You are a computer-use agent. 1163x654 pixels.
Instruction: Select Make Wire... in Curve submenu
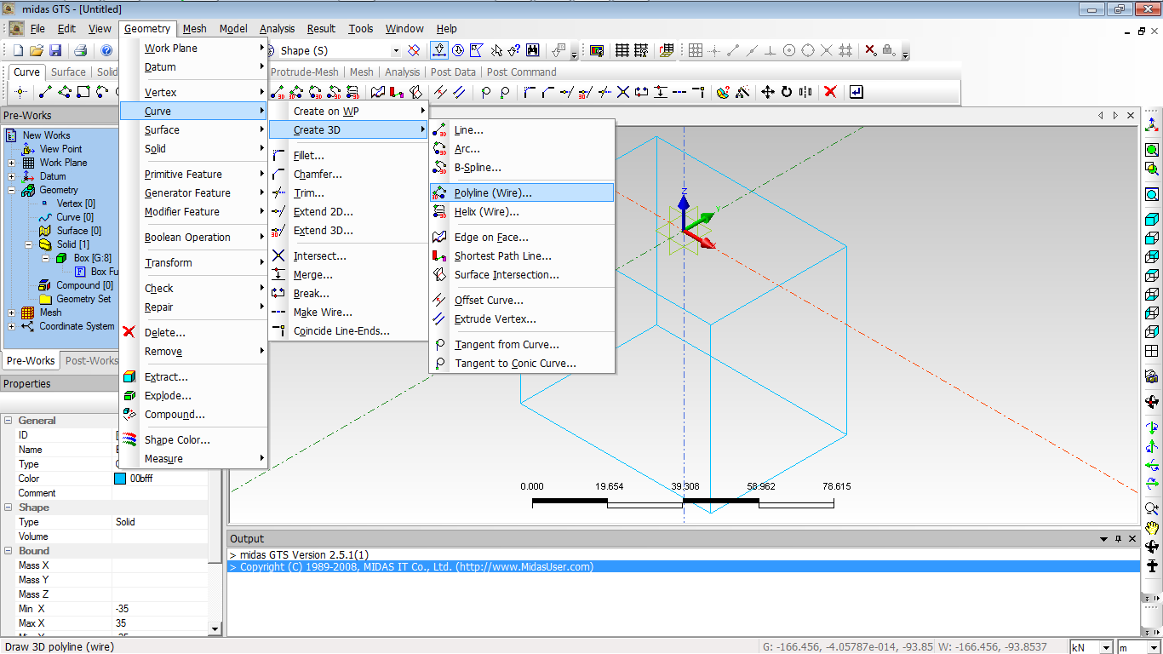point(348,313)
